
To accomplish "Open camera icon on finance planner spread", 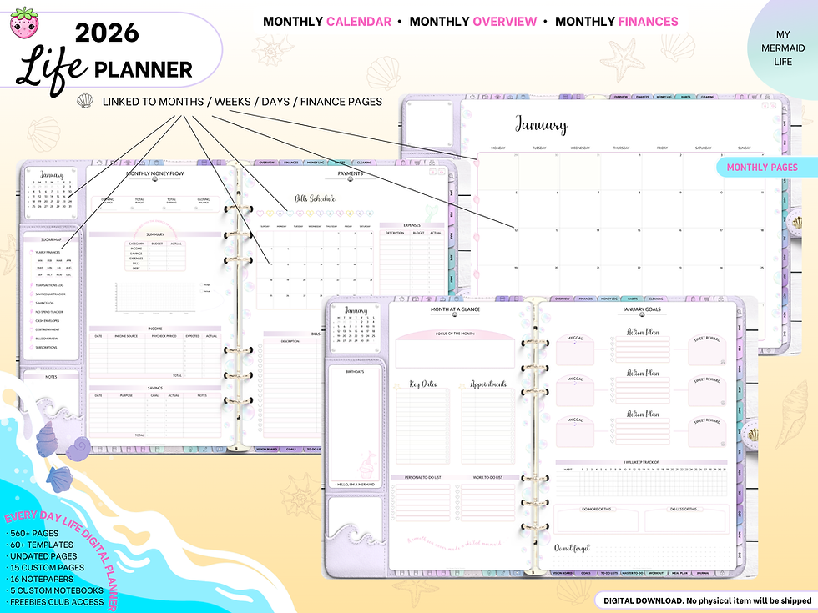I will click(x=114, y=162).
